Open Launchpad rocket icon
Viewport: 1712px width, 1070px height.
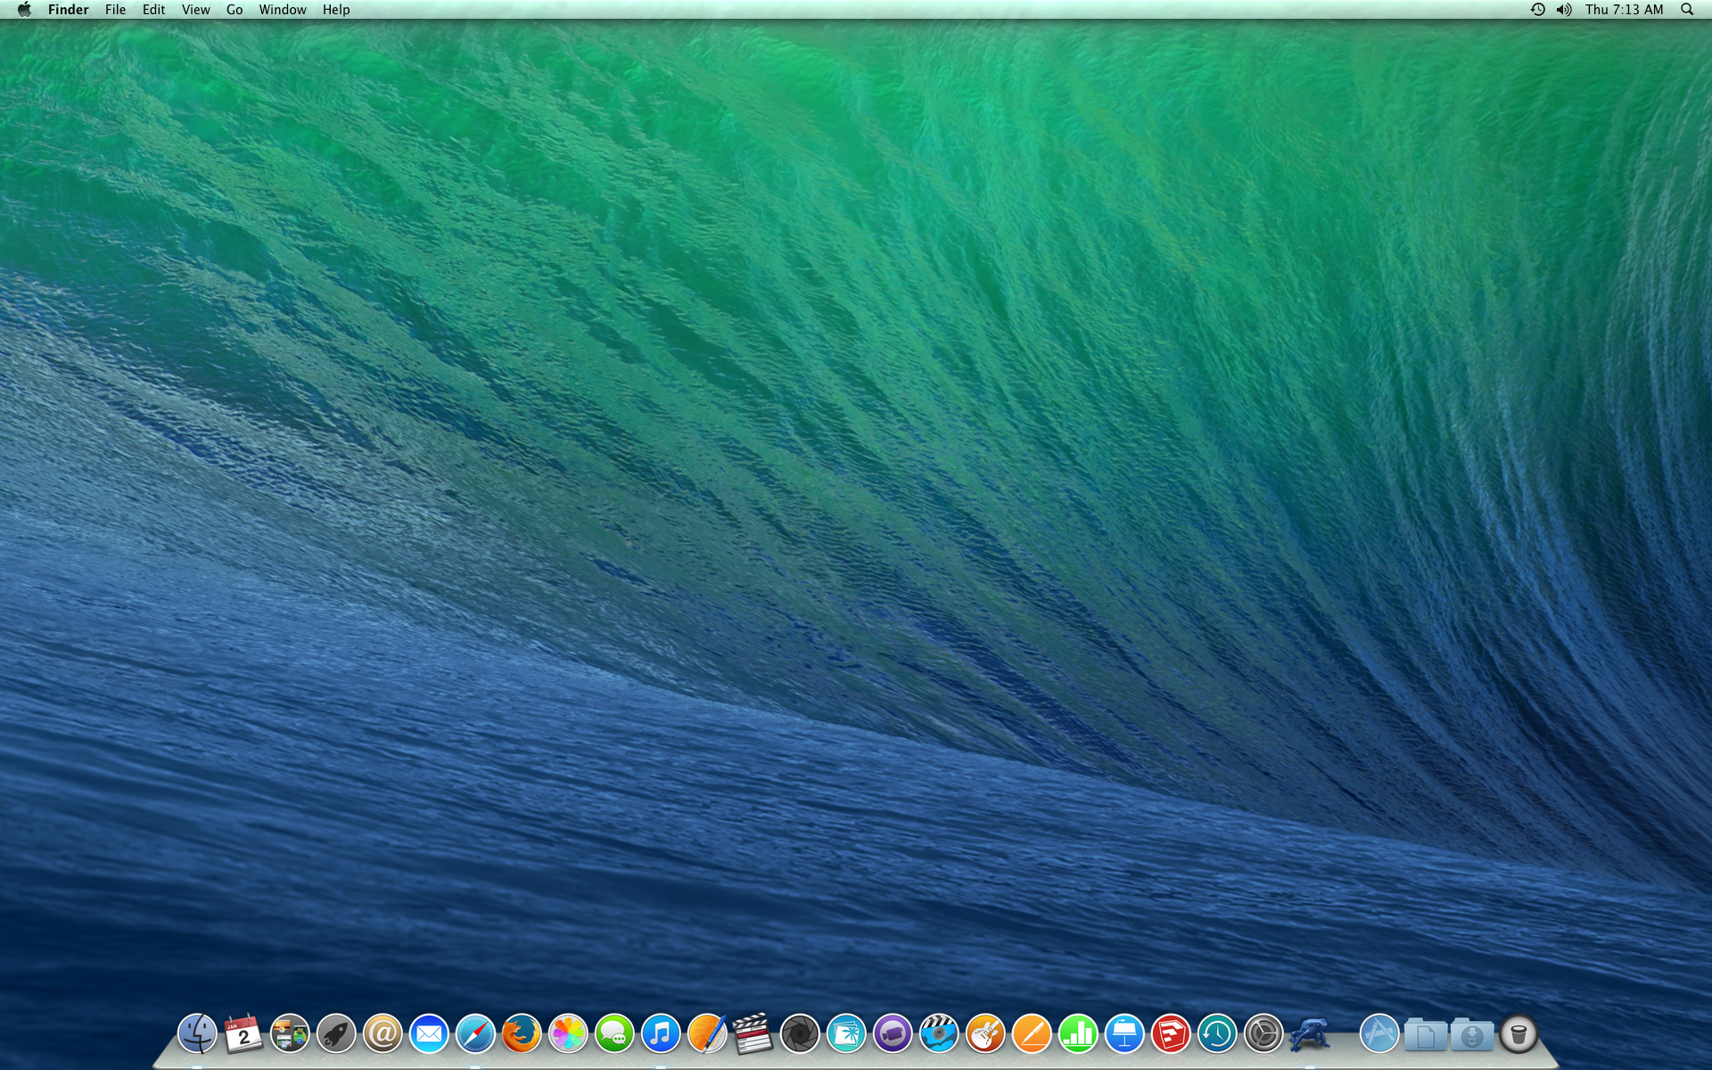pos(336,1034)
